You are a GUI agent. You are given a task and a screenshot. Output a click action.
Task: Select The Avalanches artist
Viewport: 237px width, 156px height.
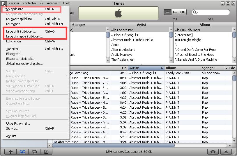140,60
